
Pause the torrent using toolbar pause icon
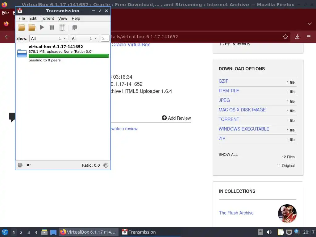click(x=52, y=27)
